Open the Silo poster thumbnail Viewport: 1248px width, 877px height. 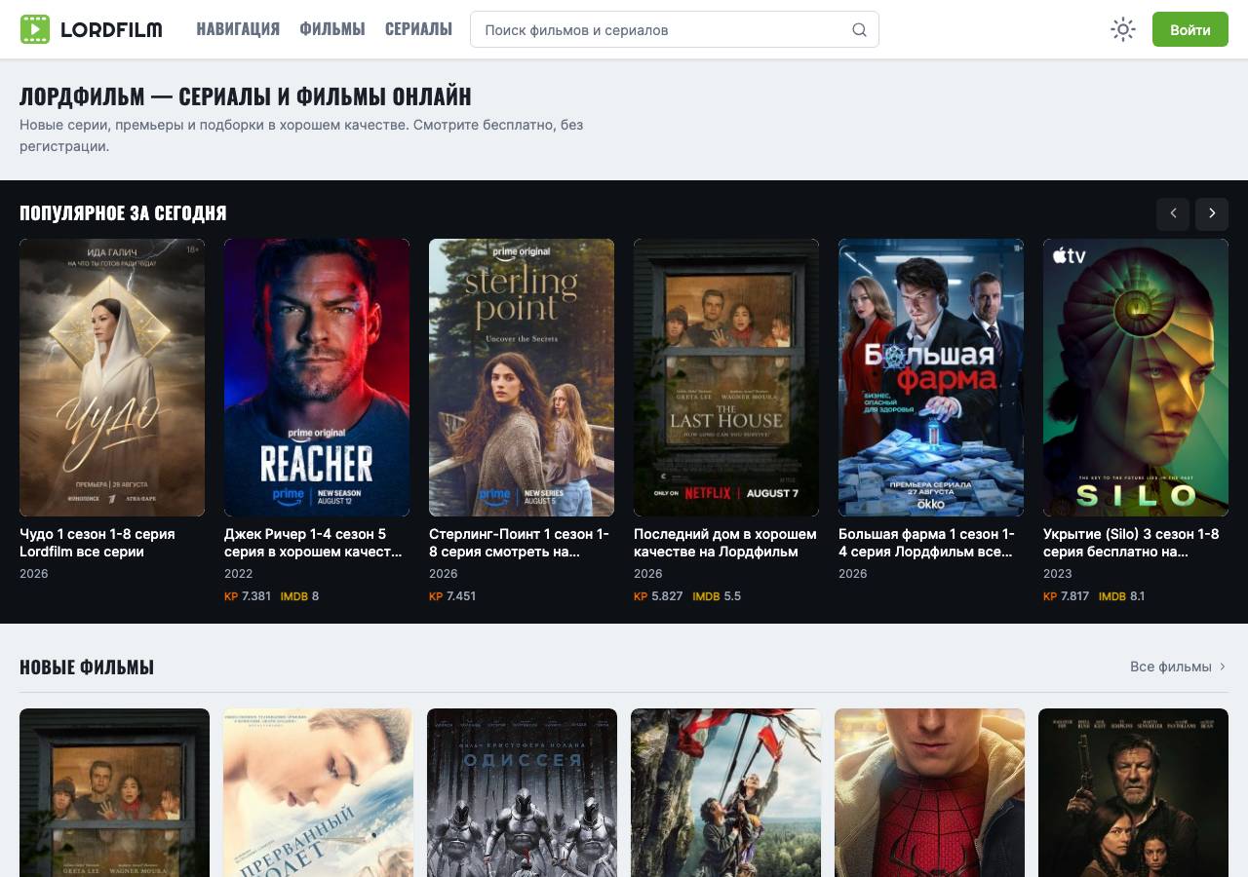[x=1136, y=377]
